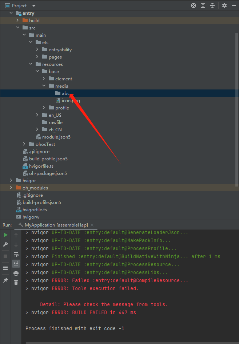Expand the zh_CN folder
This screenshot has width=239, height=344.
[x=37, y=129]
